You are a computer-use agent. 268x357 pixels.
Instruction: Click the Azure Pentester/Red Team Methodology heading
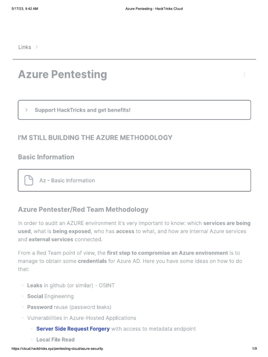click(83, 210)
